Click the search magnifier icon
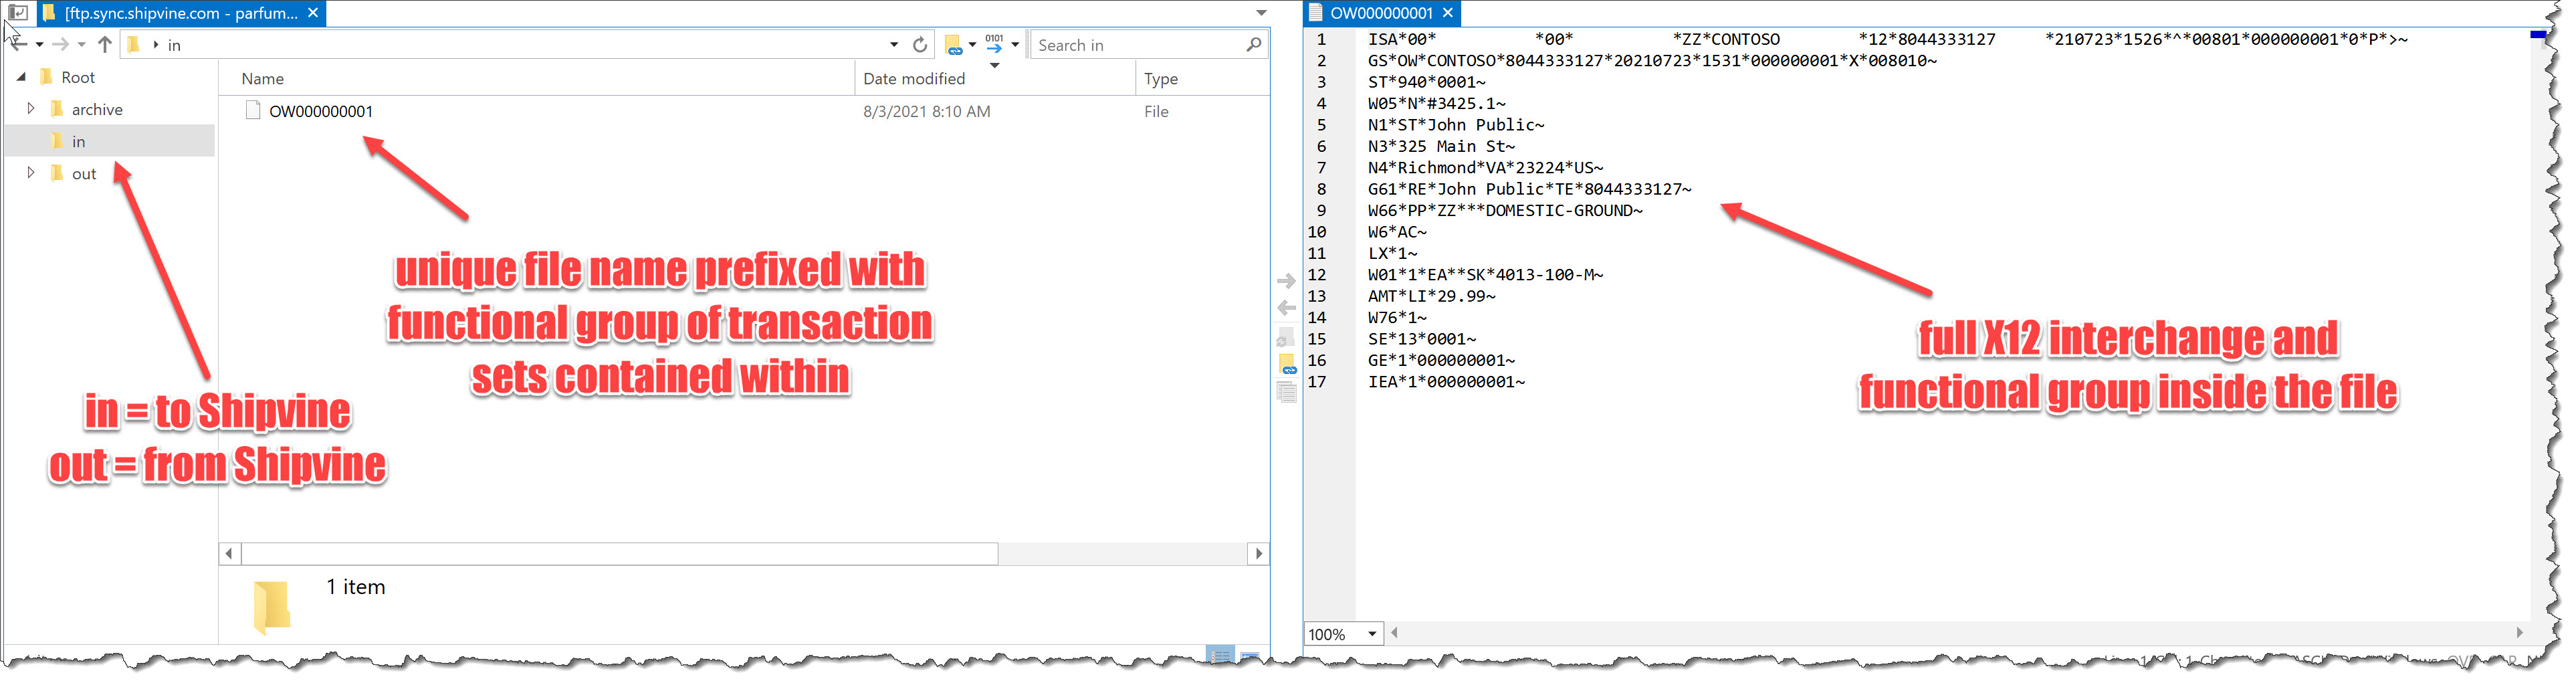 (x=1253, y=45)
